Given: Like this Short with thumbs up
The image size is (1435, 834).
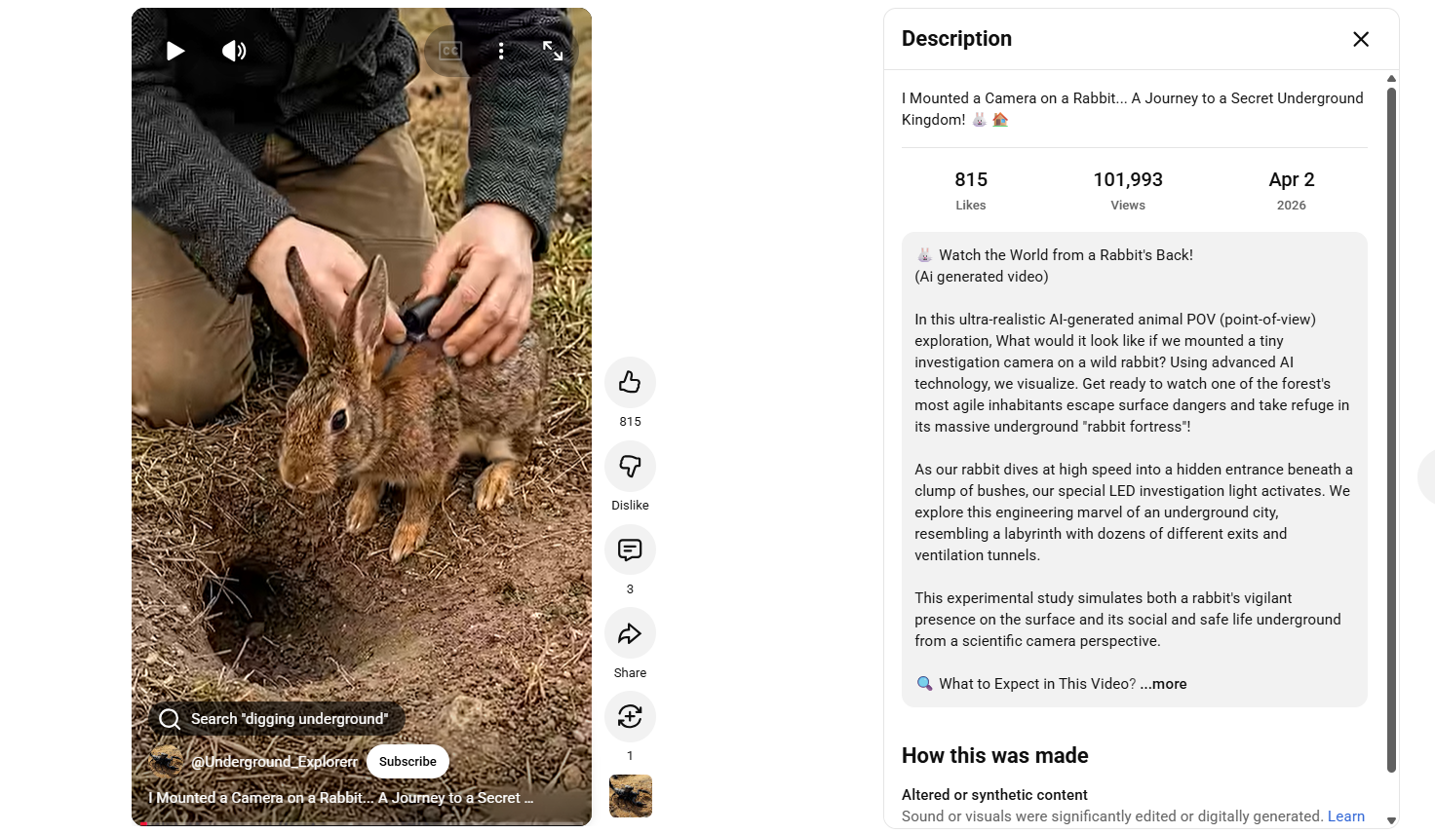Looking at the screenshot, I should coord(630,382).
